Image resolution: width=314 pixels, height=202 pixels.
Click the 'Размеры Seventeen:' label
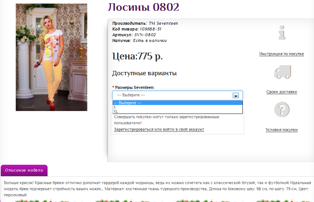pos(134,87)
